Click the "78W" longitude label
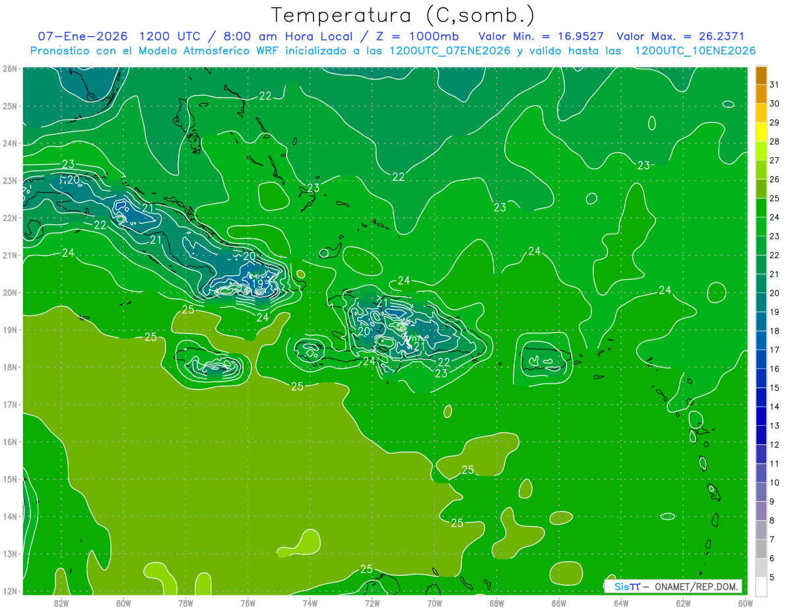792x612 pixels. coord(185,602)
